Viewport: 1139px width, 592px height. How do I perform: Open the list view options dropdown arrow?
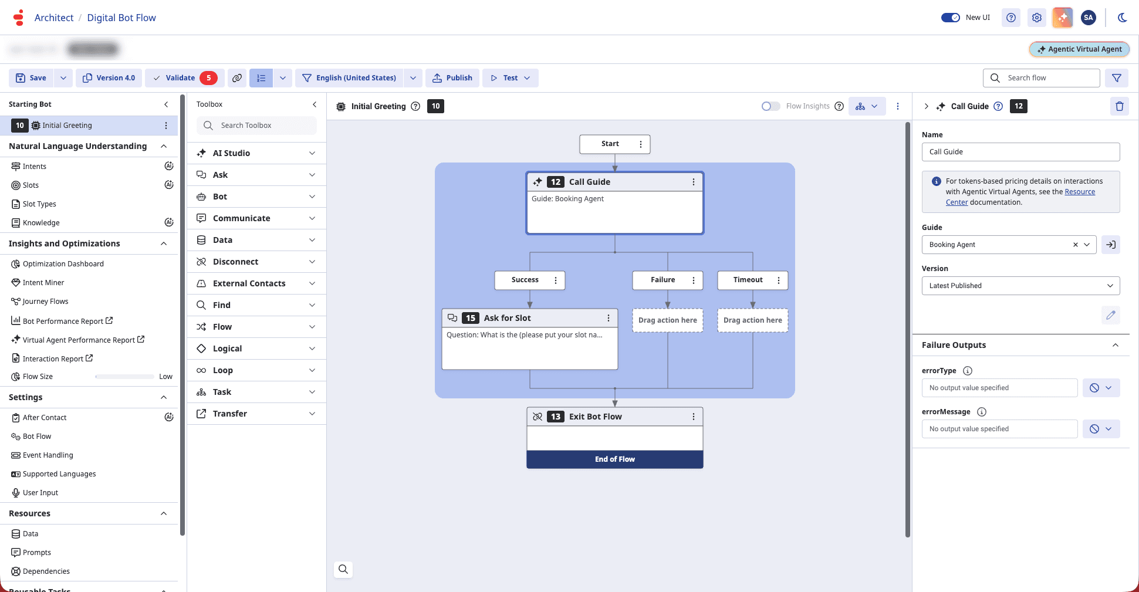point(283,78)
